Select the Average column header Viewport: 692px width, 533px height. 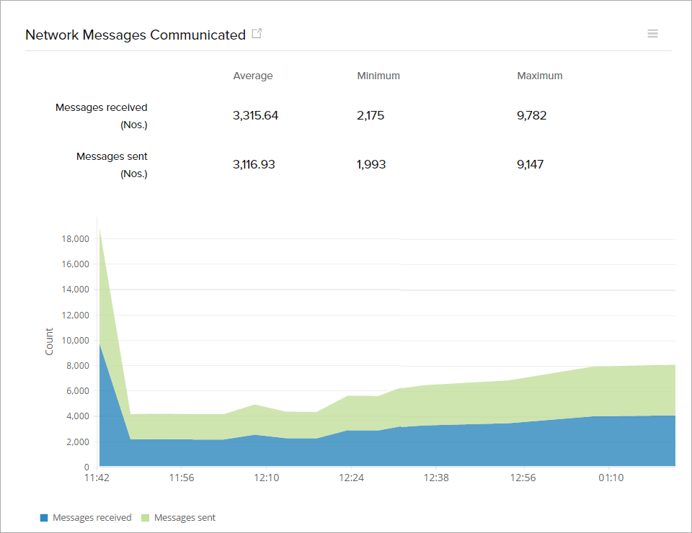coord(253,76)
